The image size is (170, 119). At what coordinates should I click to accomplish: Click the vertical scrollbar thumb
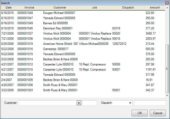[x=167, y=69]
